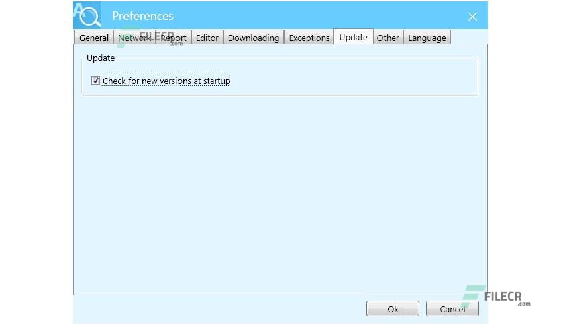Switch to the Language tab

click(427, 38)
